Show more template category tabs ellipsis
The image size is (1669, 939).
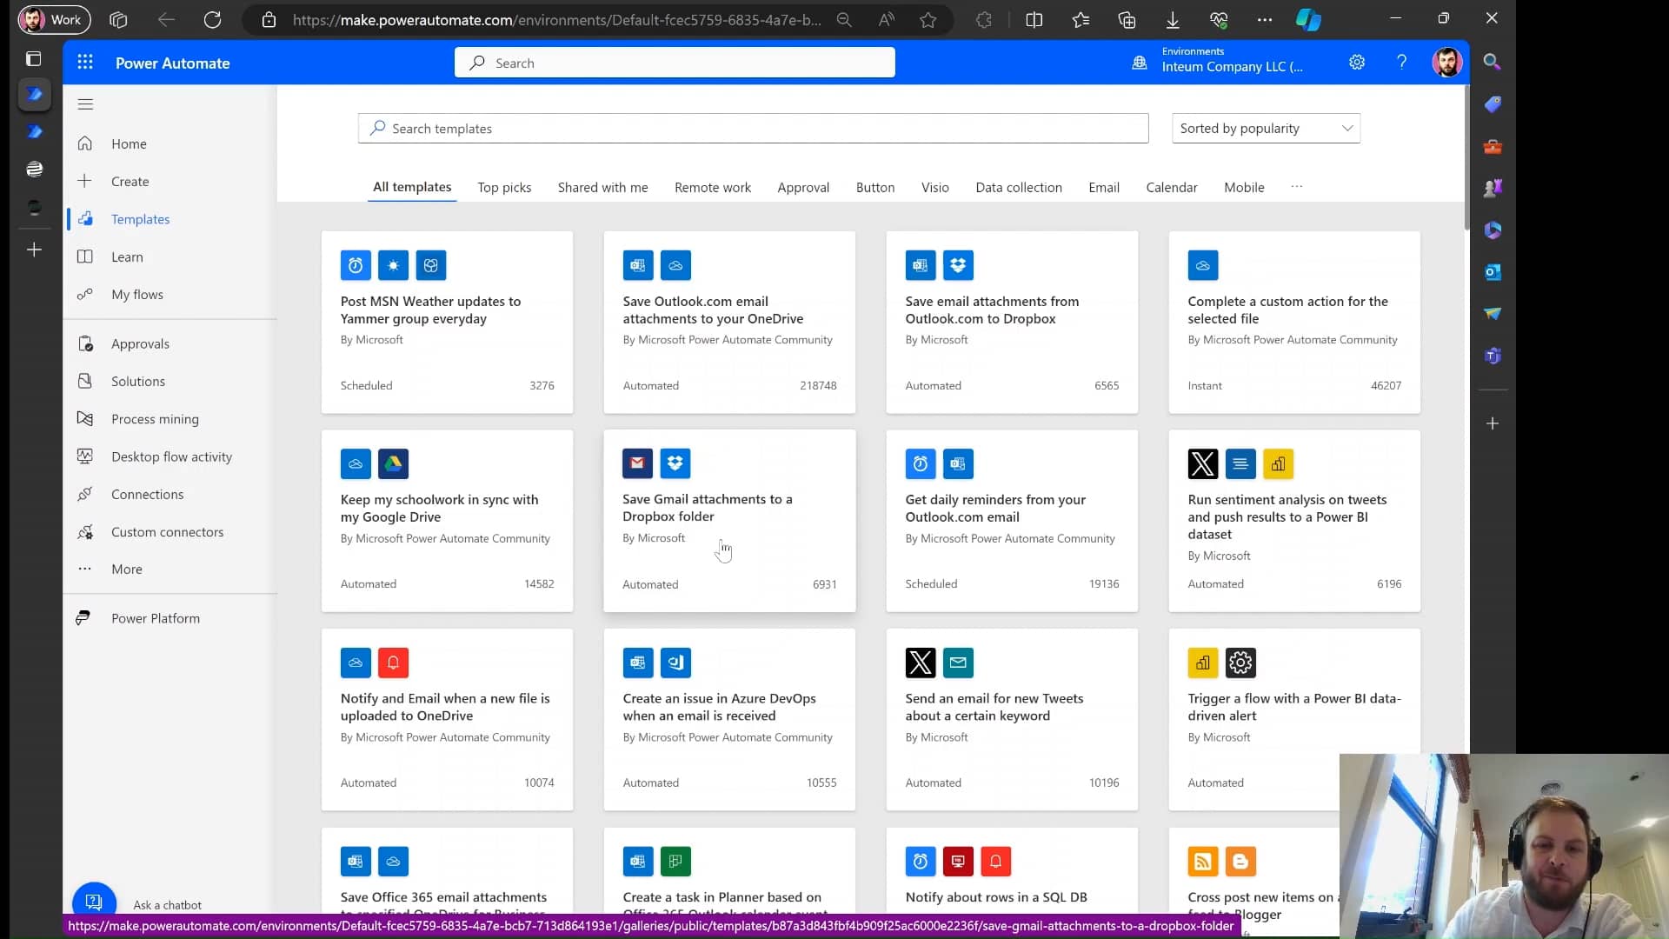(x=1296, y=187)
